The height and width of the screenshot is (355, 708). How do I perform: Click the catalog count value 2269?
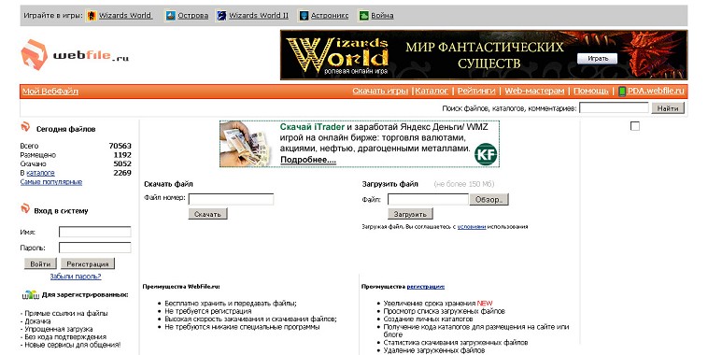point(122,173)
